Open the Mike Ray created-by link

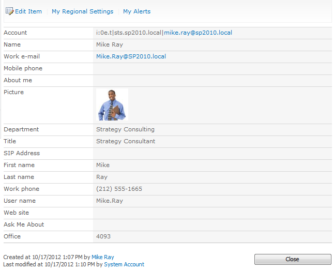pos(102,257)
